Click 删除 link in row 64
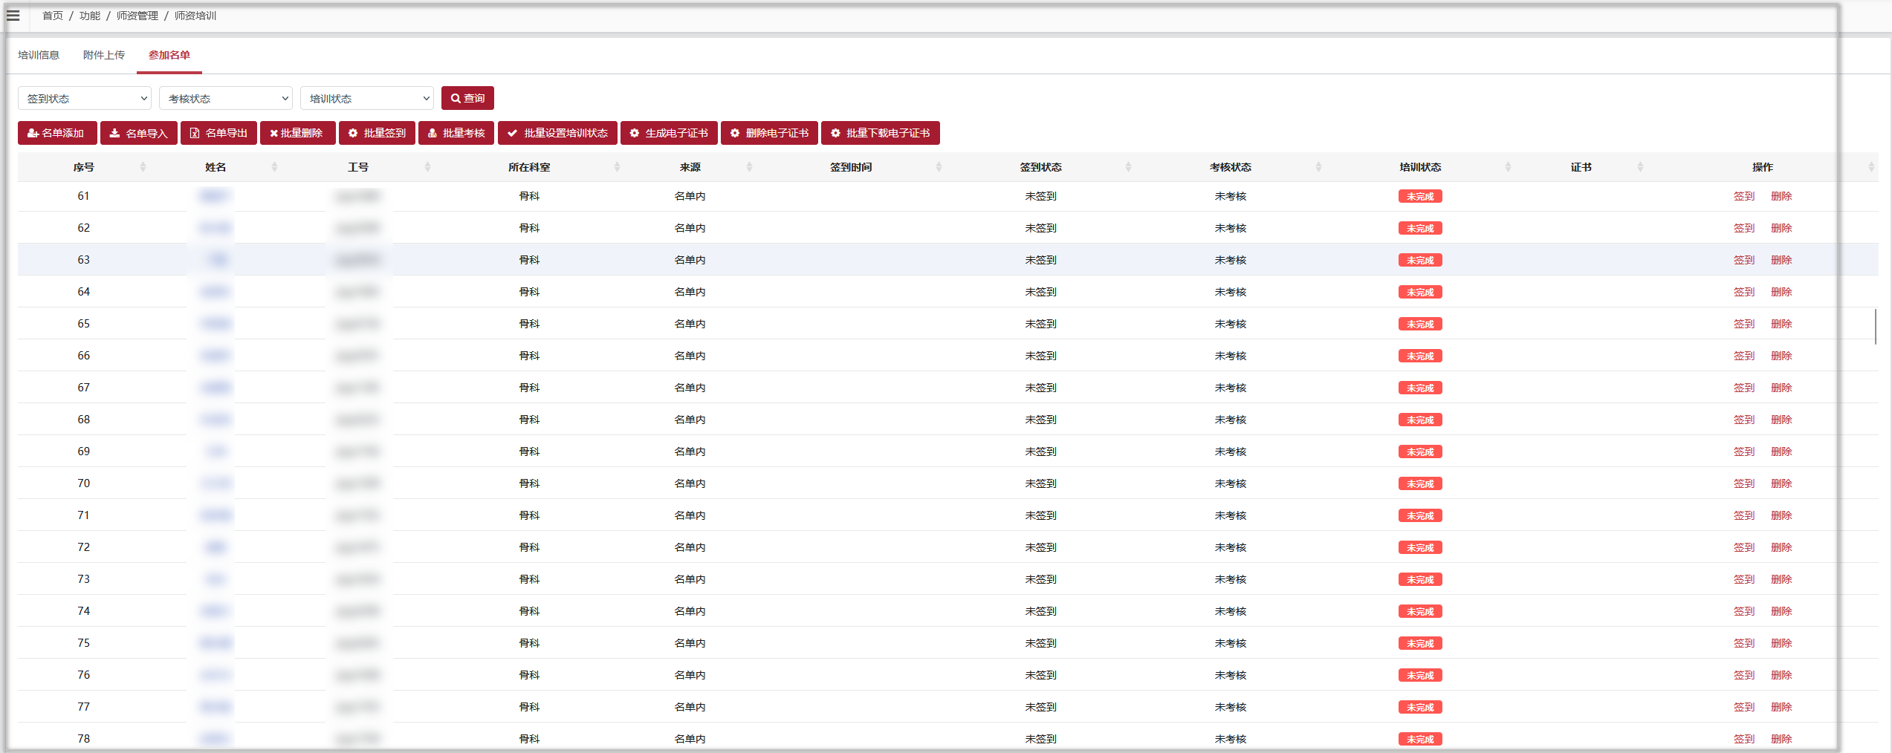This screenshot has width=1892, height=753. (1781, 292)
